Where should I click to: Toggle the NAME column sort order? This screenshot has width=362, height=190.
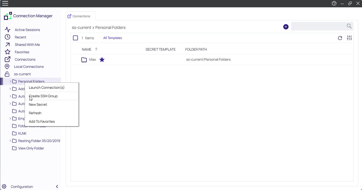click(96, 49)
